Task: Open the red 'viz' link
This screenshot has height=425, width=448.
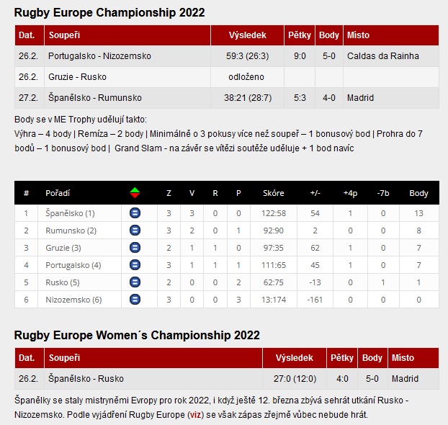Action: [x=194, y=416]
